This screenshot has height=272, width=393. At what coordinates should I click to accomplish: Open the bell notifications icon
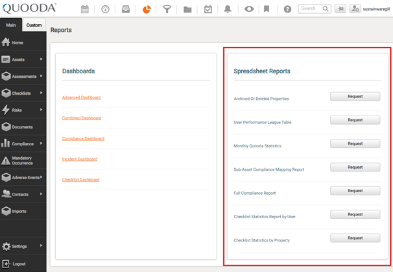tap(228, 9)
